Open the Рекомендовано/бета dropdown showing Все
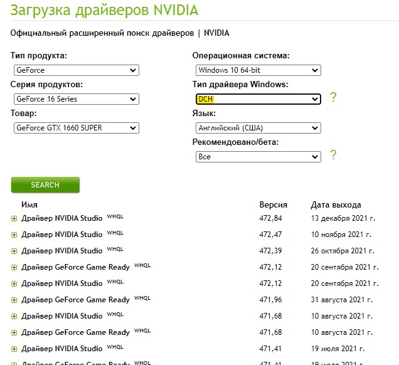The height and width of the screenshot is (365, 399). 258,157
